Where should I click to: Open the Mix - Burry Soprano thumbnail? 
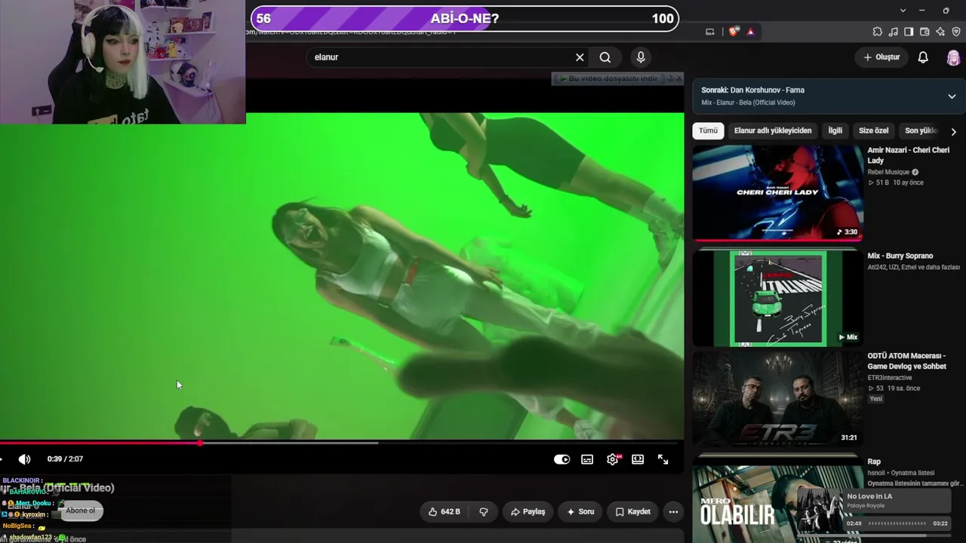click(777, 298)
